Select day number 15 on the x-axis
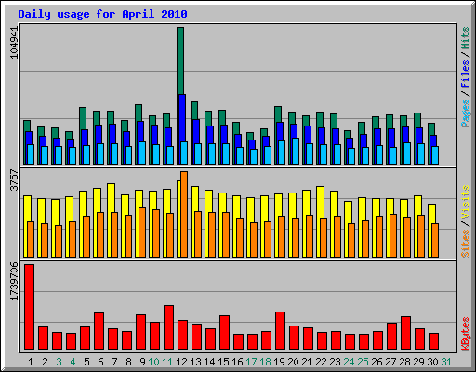 [x=223, y=362]
